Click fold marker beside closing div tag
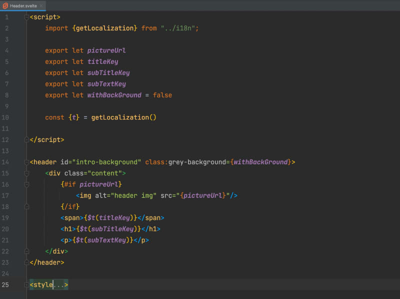This screenshot has height=299, width=400. [x=26, y=251]
